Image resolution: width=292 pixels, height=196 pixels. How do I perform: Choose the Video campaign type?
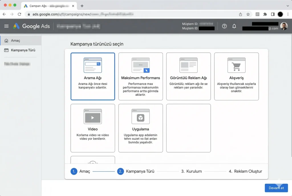(92, 128)
